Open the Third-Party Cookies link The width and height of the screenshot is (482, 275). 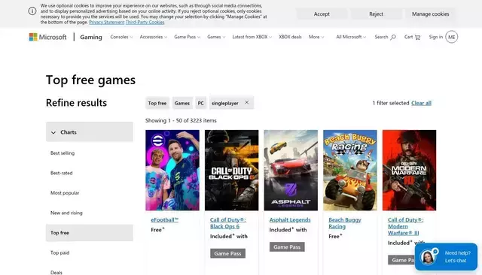(145, 23)
